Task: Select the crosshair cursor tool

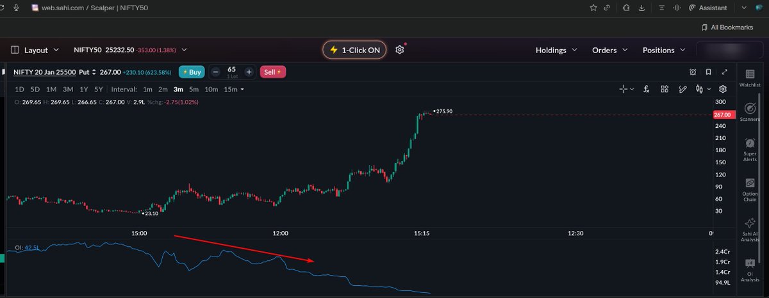Action: 623,89
